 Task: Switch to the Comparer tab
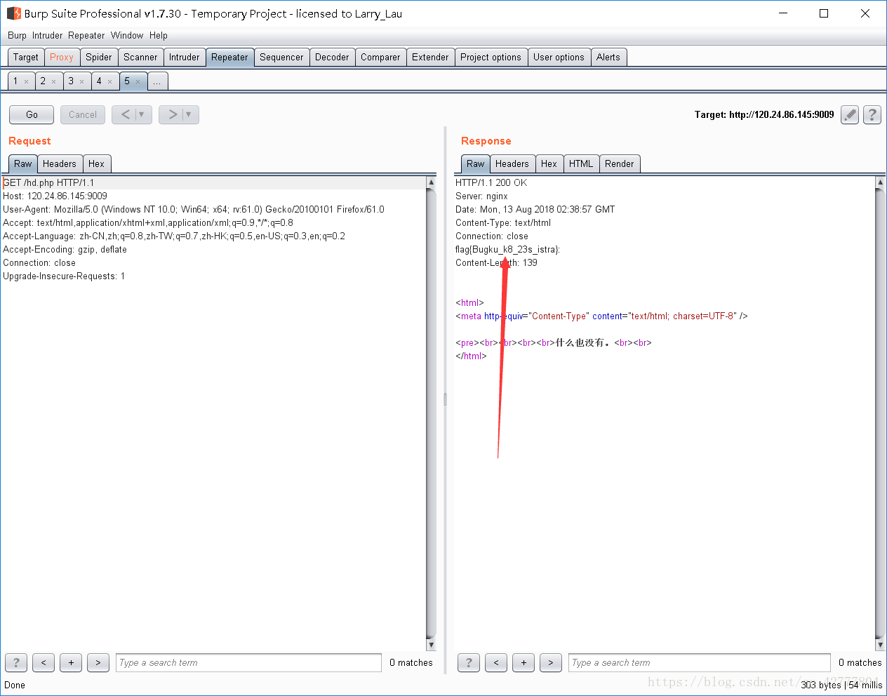tap(380, 57)
